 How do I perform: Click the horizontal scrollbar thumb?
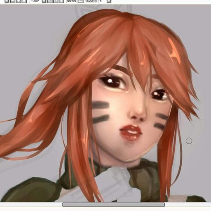113,204
